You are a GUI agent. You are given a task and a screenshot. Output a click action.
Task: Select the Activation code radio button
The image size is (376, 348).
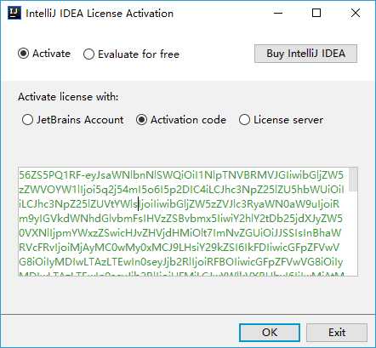click(x=141, y=120)
